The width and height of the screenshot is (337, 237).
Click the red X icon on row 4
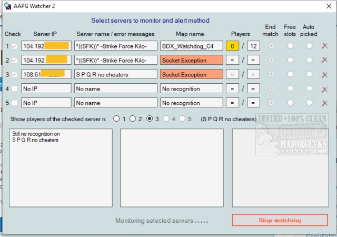tap(324, 89)
